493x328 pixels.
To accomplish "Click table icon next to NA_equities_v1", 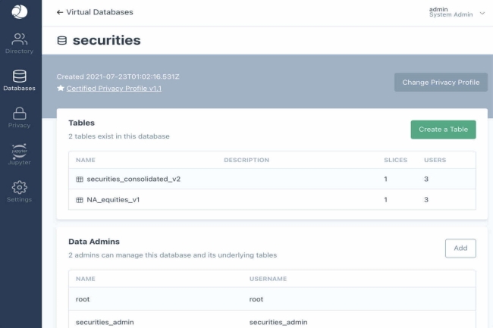I will click(x=79, y=200).
